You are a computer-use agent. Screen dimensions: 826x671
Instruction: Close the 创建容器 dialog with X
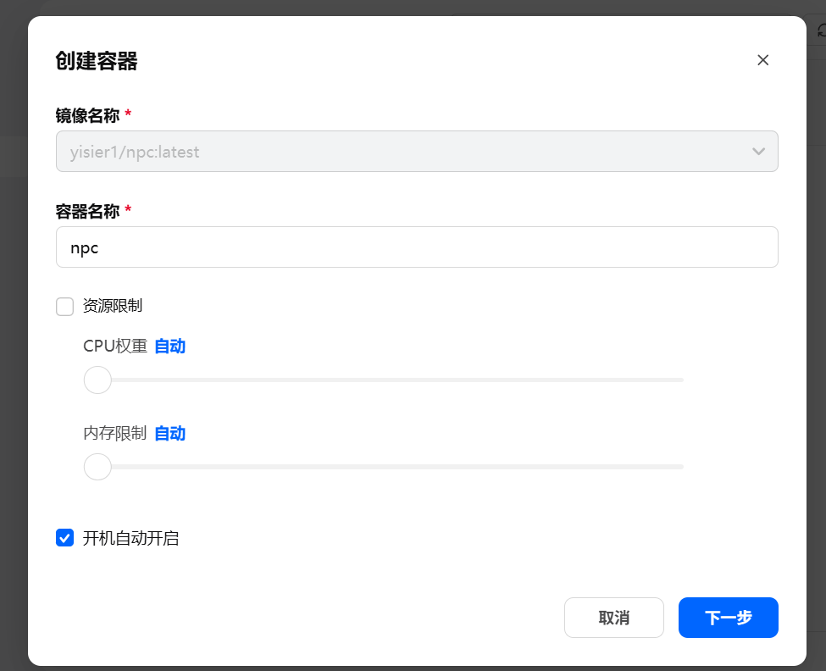coord(762,59)
